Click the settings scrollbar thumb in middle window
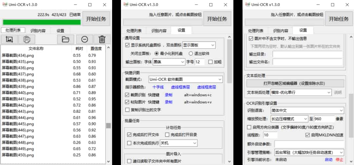The image size is (354, 165). 229,61
